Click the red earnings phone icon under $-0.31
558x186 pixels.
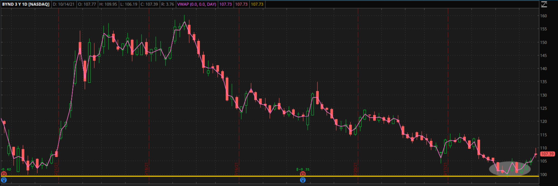303,174
